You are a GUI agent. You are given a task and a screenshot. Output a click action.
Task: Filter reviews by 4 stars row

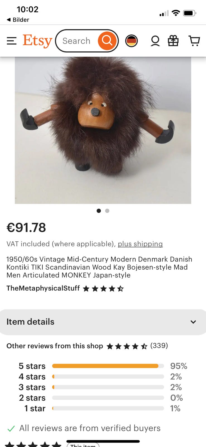coord(103,377)
